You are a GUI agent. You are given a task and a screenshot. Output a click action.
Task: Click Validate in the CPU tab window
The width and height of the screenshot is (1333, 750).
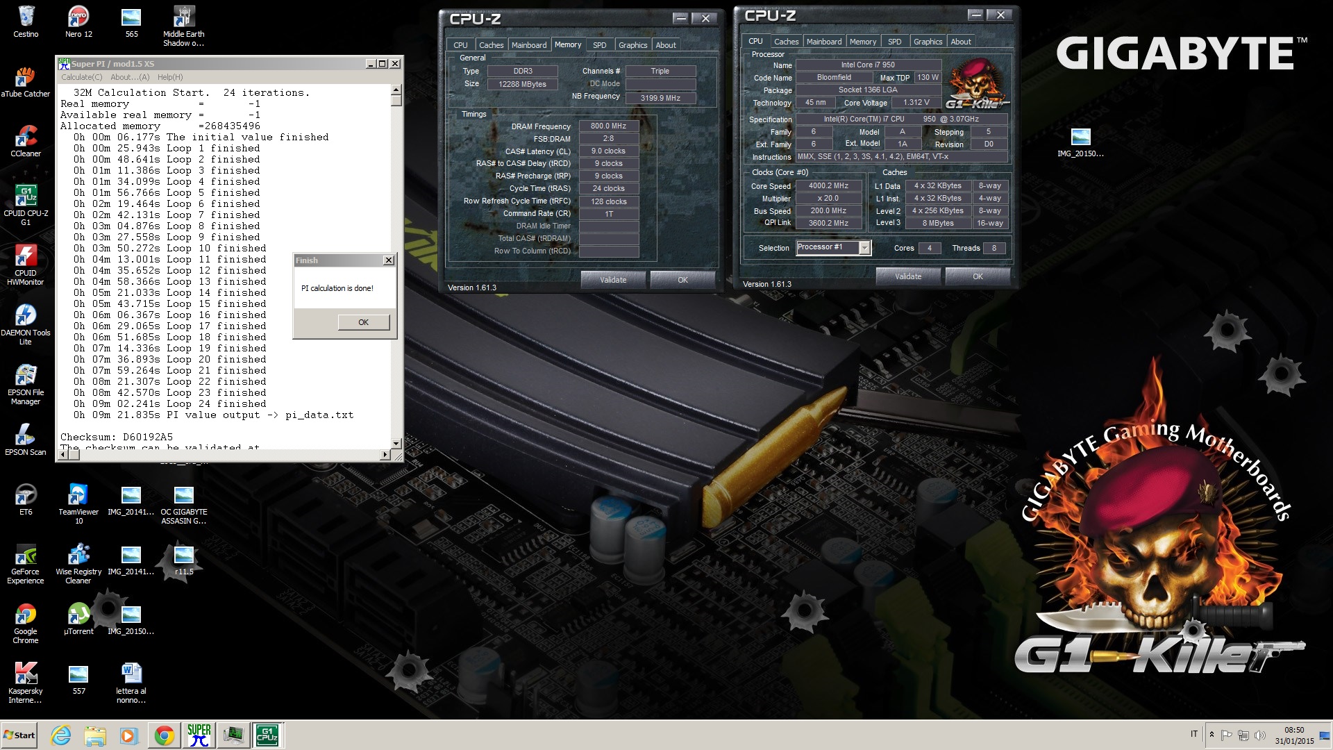coord(908,276)
